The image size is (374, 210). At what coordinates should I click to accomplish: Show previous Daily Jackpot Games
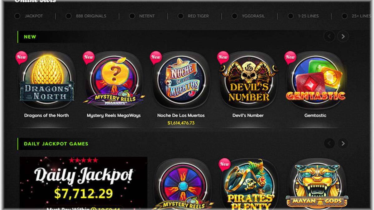tap(329, 143)
